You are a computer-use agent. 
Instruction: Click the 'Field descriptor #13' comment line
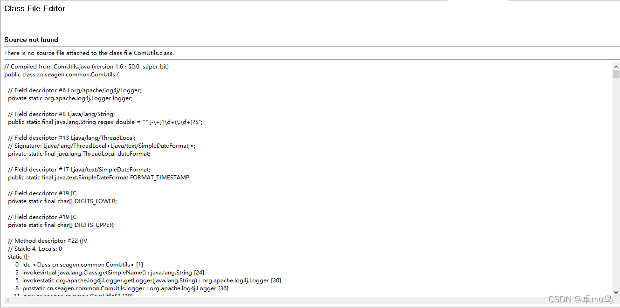[71, 138]
